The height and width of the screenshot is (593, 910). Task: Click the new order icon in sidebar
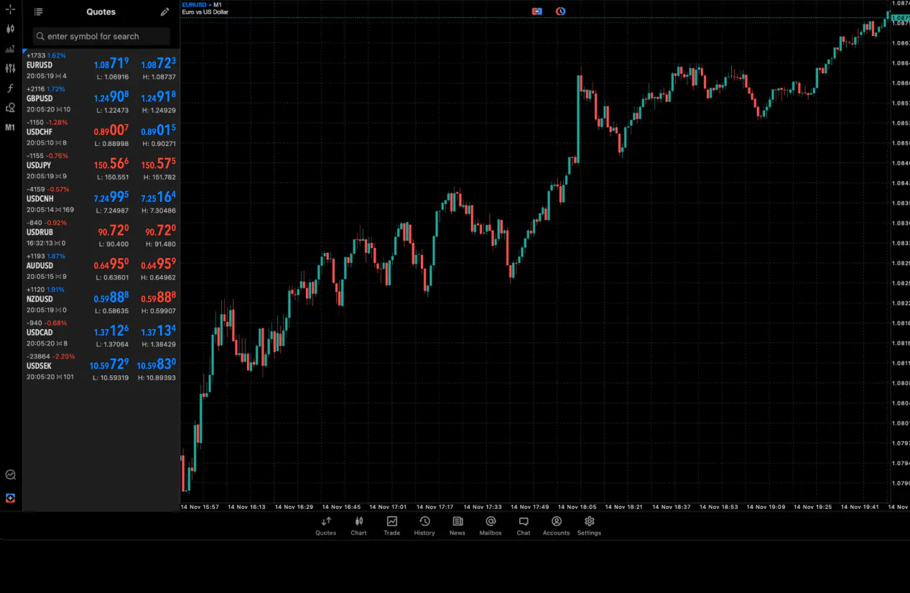(10, 498)
